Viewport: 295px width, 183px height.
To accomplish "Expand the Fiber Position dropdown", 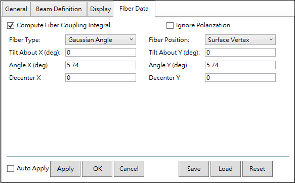I will 240,39.
